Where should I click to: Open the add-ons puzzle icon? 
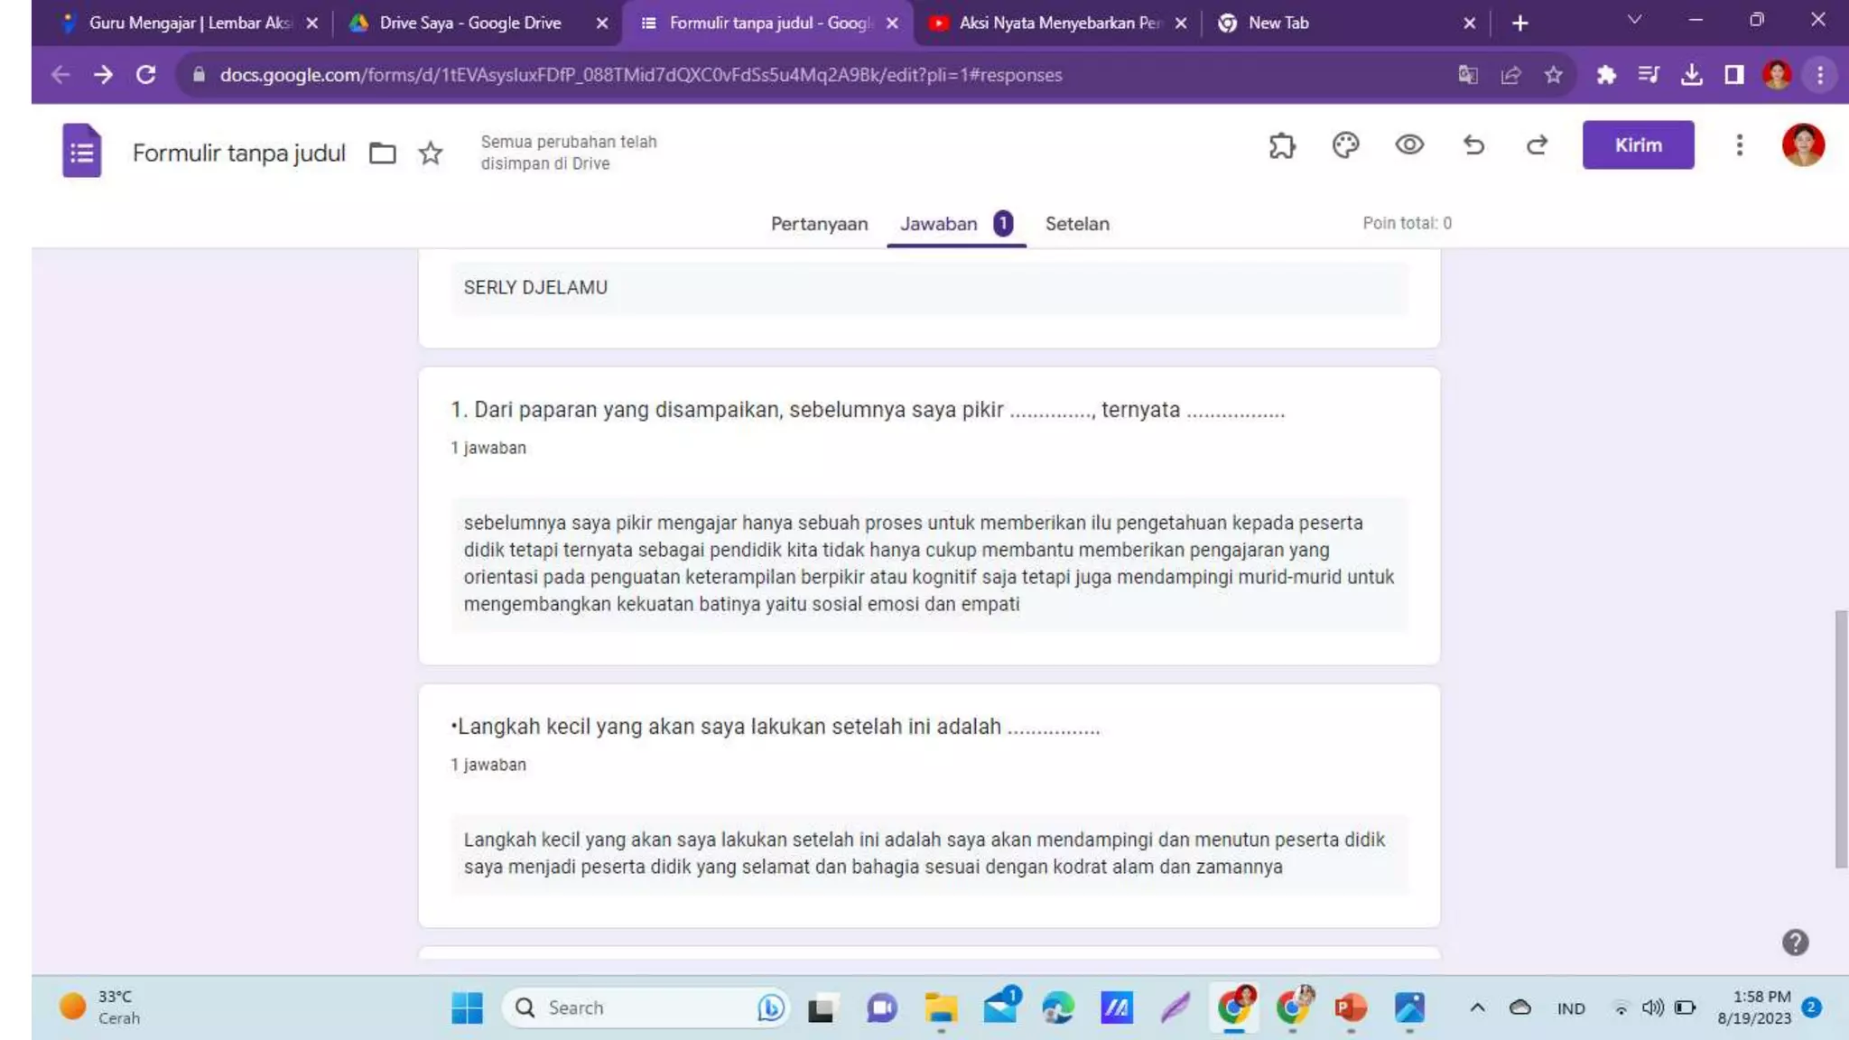[1282, 145]
